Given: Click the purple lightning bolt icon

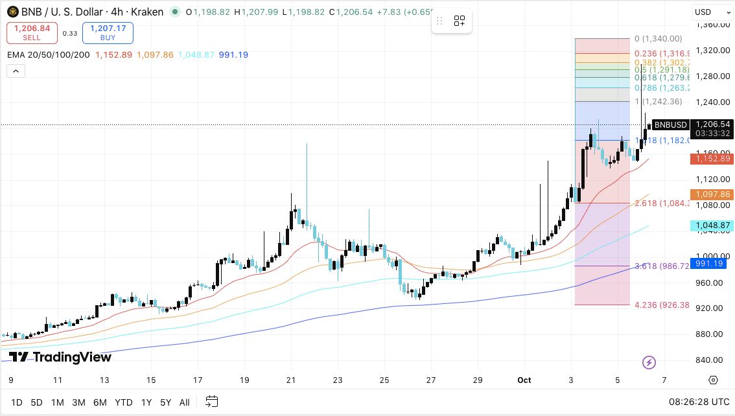Looking at the screenshot, I should (649, 362).
